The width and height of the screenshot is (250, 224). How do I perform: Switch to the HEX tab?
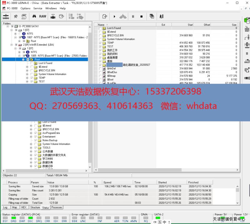tap(24, 207)
